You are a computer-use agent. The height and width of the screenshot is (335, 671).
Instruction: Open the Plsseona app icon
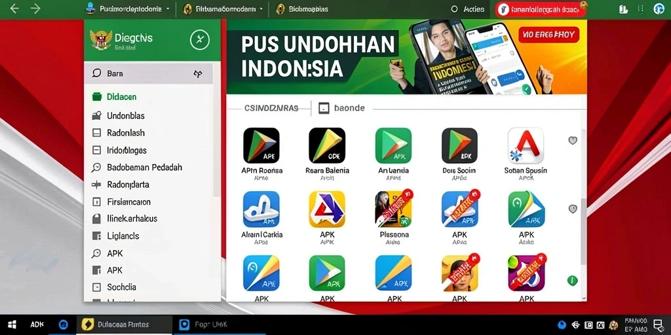click(393, 209)
